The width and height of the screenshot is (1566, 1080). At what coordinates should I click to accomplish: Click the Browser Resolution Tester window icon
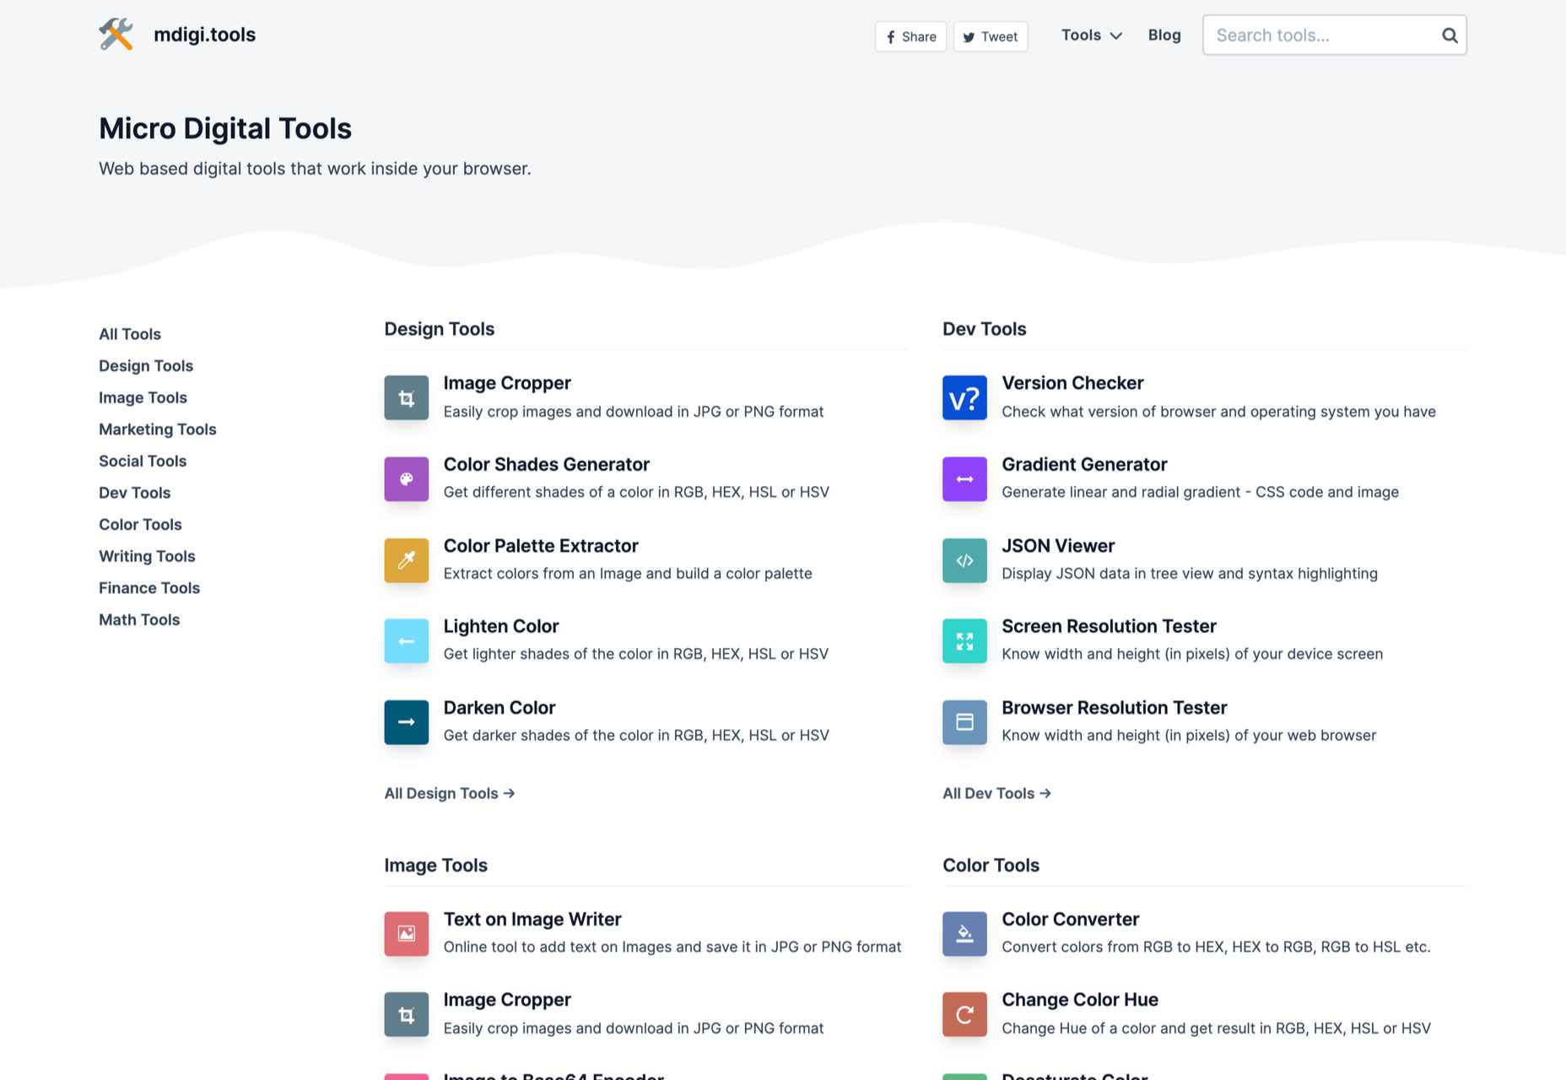coord(964,722)
